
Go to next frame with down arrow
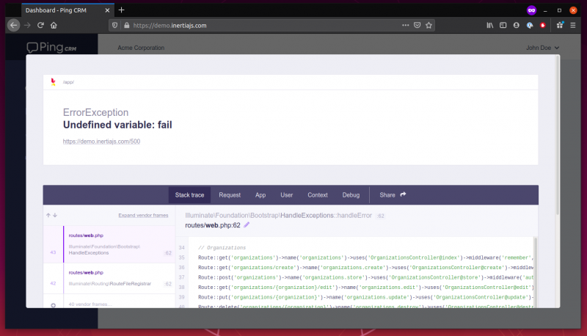pos(55,215)
